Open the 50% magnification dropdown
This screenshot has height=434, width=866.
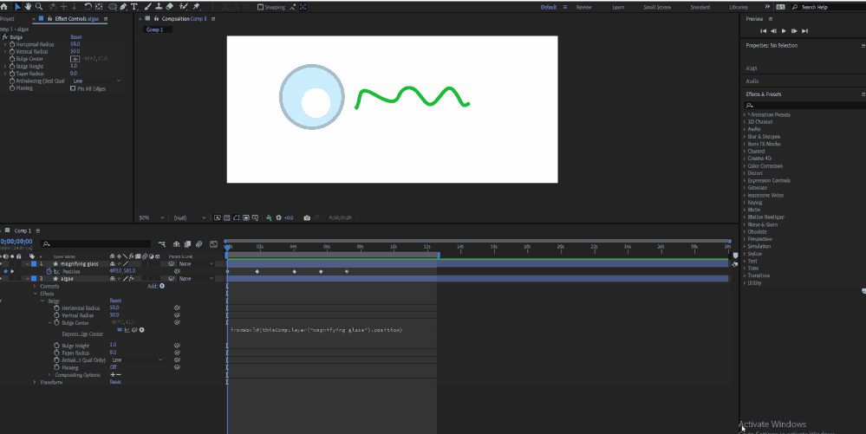152,217
